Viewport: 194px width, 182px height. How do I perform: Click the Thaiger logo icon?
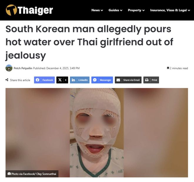click(x=11, y=10)
